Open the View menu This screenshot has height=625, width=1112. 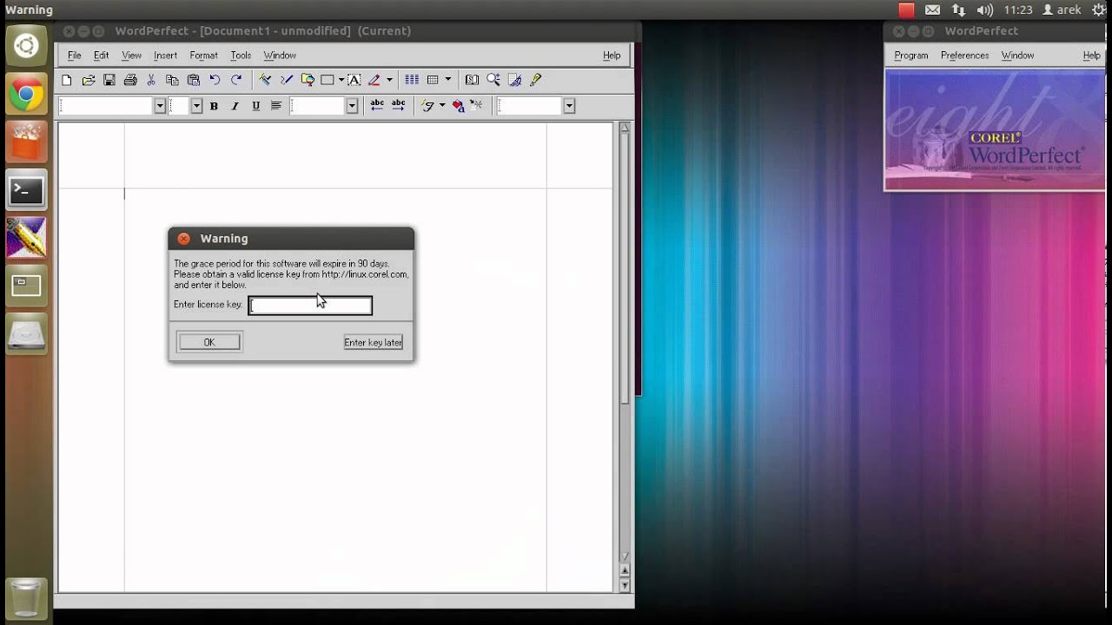point(131,56)
